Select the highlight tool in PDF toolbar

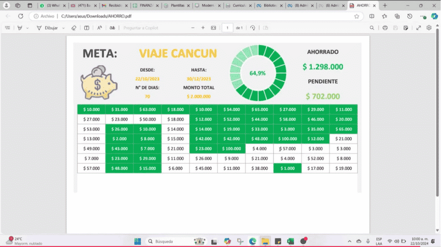(x=20, y=28)
